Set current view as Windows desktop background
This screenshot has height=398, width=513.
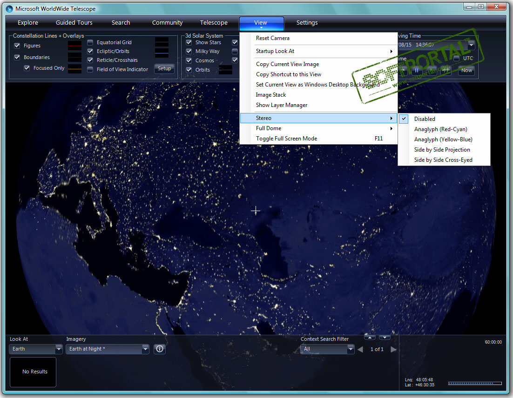(319, 85)
